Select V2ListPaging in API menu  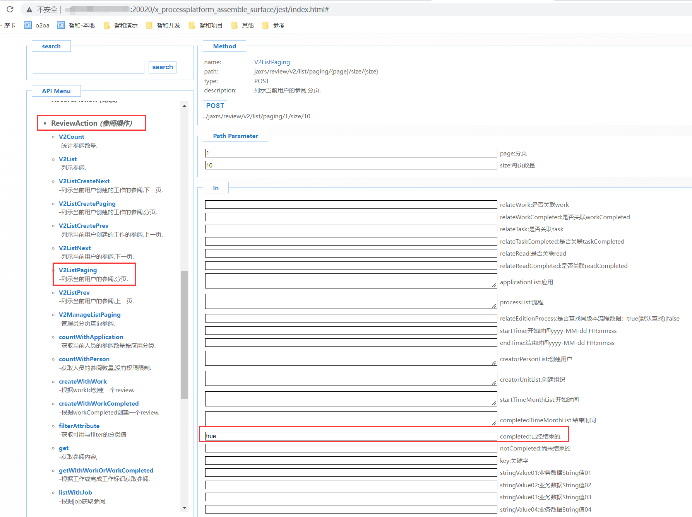[78, 270]
